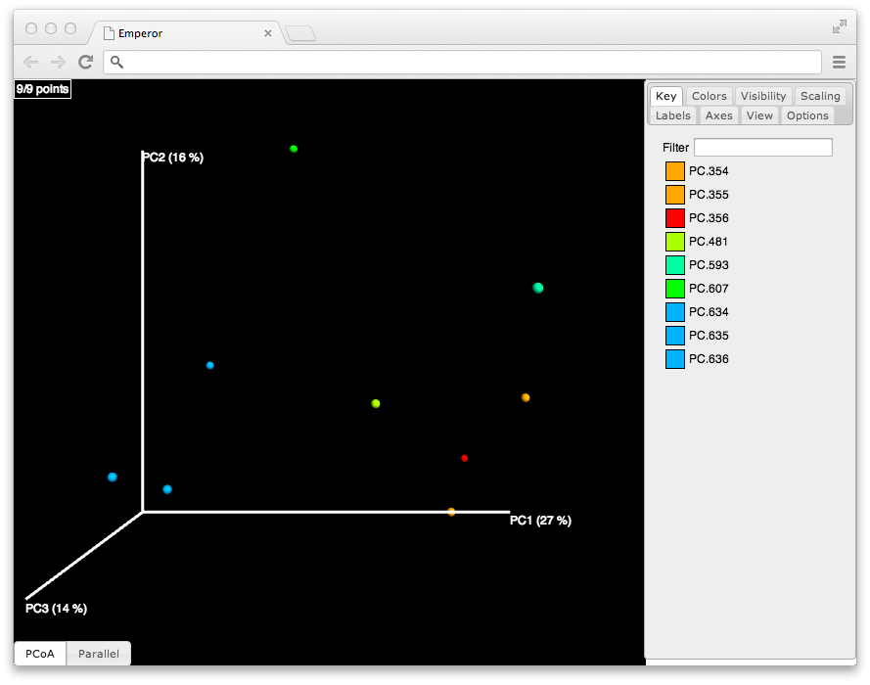The height and width of the screenshot is (685, 870).
Task: Select the PC.593 key label
Action: tap(709, 265)
